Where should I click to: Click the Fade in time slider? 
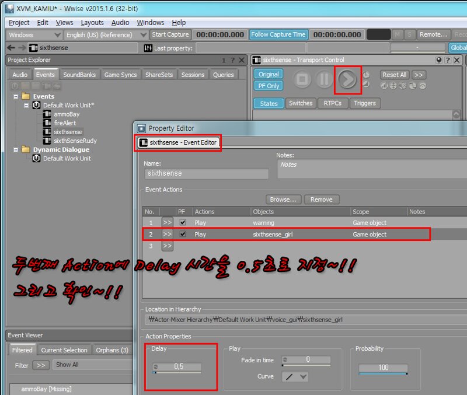pos(306,360)
